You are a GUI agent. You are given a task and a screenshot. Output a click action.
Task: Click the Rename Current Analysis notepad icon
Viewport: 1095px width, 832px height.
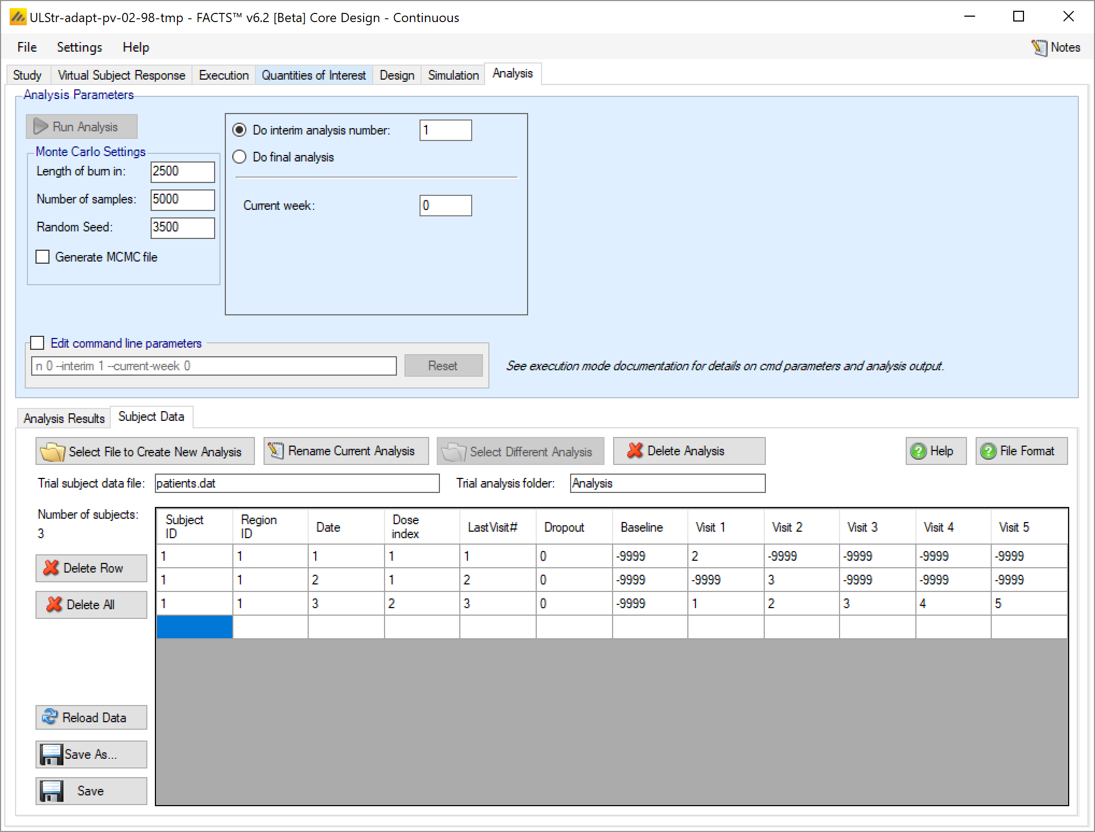coord(276,451)
